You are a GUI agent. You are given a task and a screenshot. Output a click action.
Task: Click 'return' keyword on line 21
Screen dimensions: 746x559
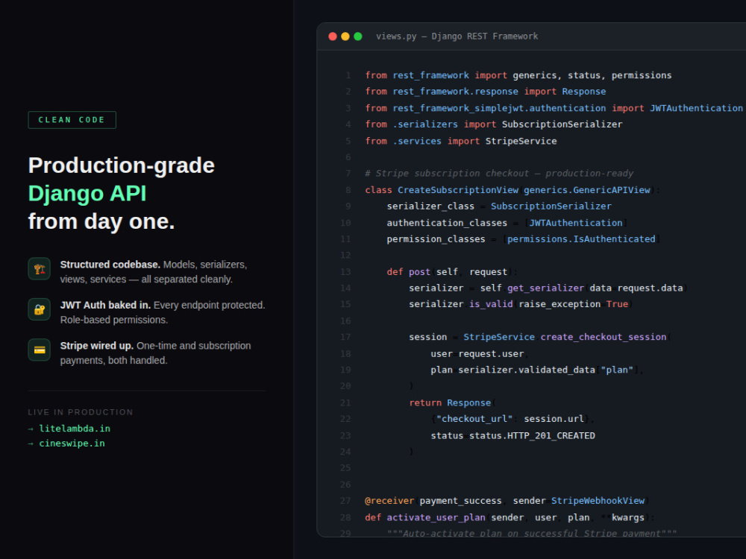425,403
